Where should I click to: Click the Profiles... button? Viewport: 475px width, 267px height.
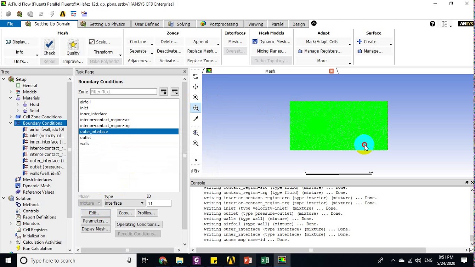pyautogui.click(x=146, y=213)
